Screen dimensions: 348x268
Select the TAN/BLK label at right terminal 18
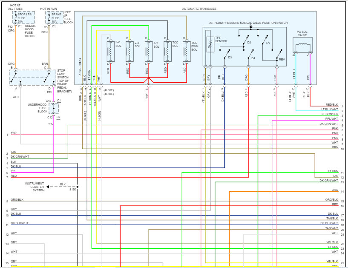click(x=332, y=219)
